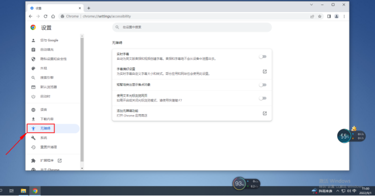
Task: Click the Chrome logo beside 设置 title
Action: [x=33, y=28]
